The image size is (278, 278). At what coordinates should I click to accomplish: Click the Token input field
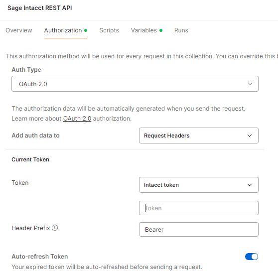(199, 208)
